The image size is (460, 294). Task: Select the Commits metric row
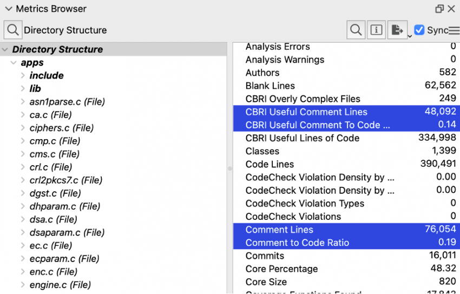point(346,256)
